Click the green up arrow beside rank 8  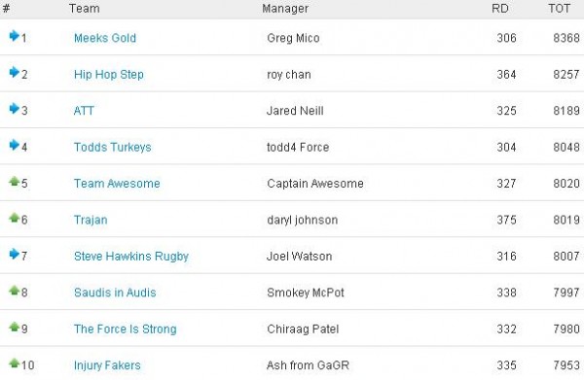coord(15,290)
